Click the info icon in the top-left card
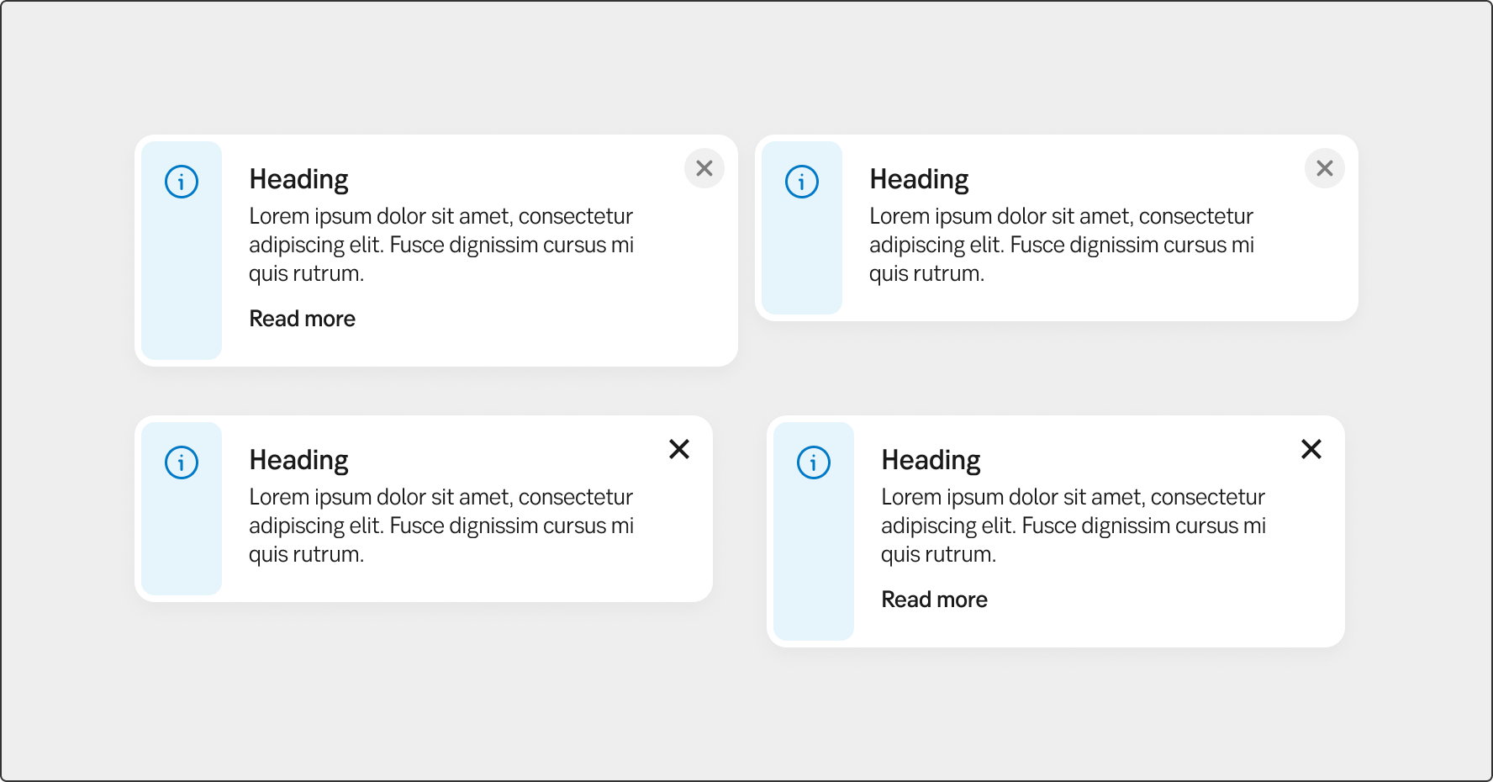The image size is (1493, 782). pyautogui.click(x=182, y=182)
